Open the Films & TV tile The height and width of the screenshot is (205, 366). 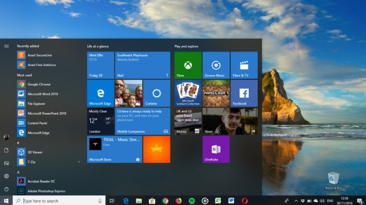coord(244,65)
